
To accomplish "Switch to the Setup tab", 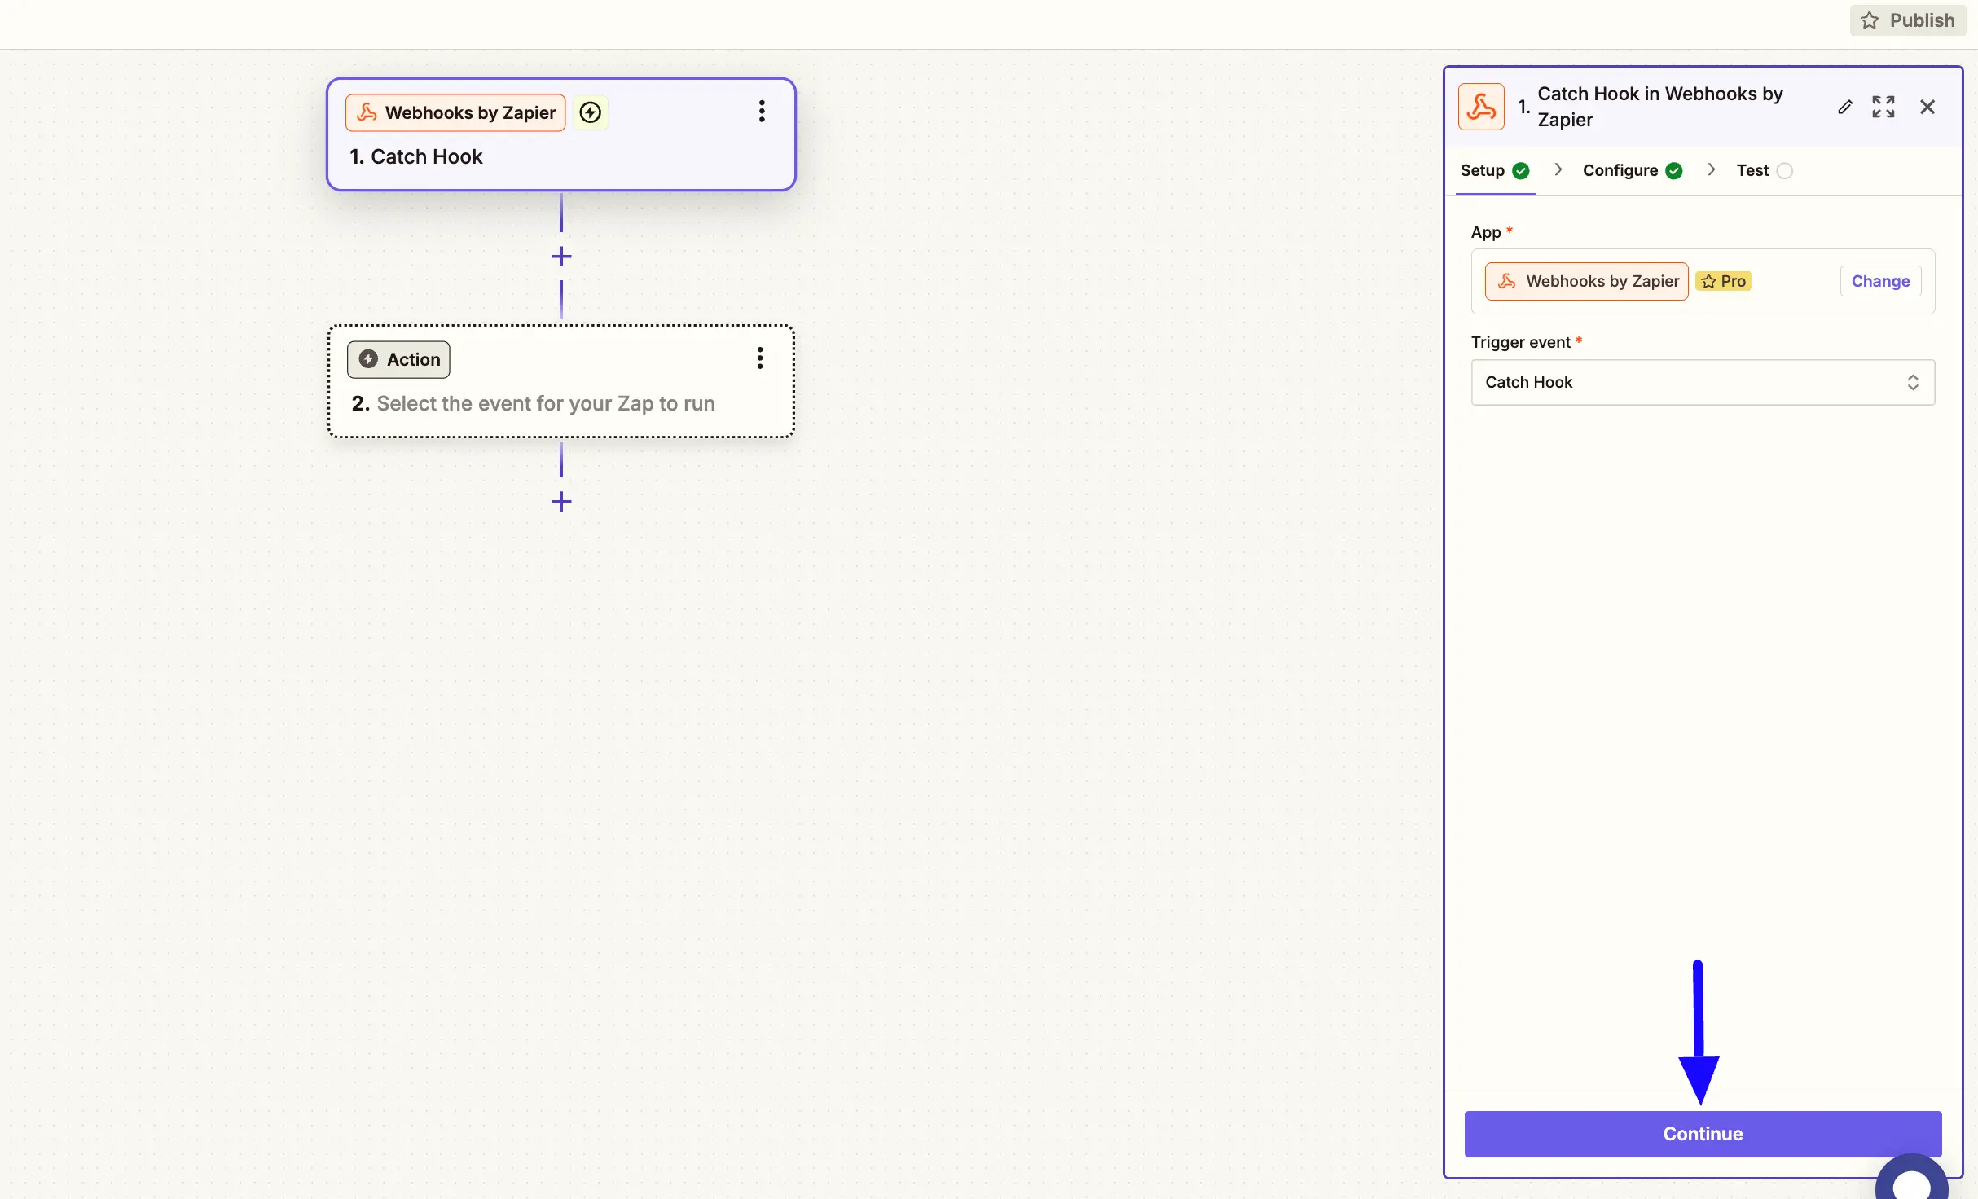I will [x=1495, y=170].
